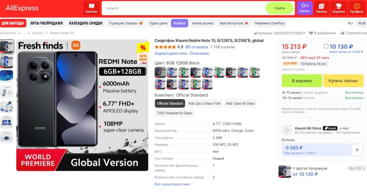Click the от 10 130 ₽ other sellers price
The width and height of the screenshot is (367, 192).
click(x=305, y=174)
